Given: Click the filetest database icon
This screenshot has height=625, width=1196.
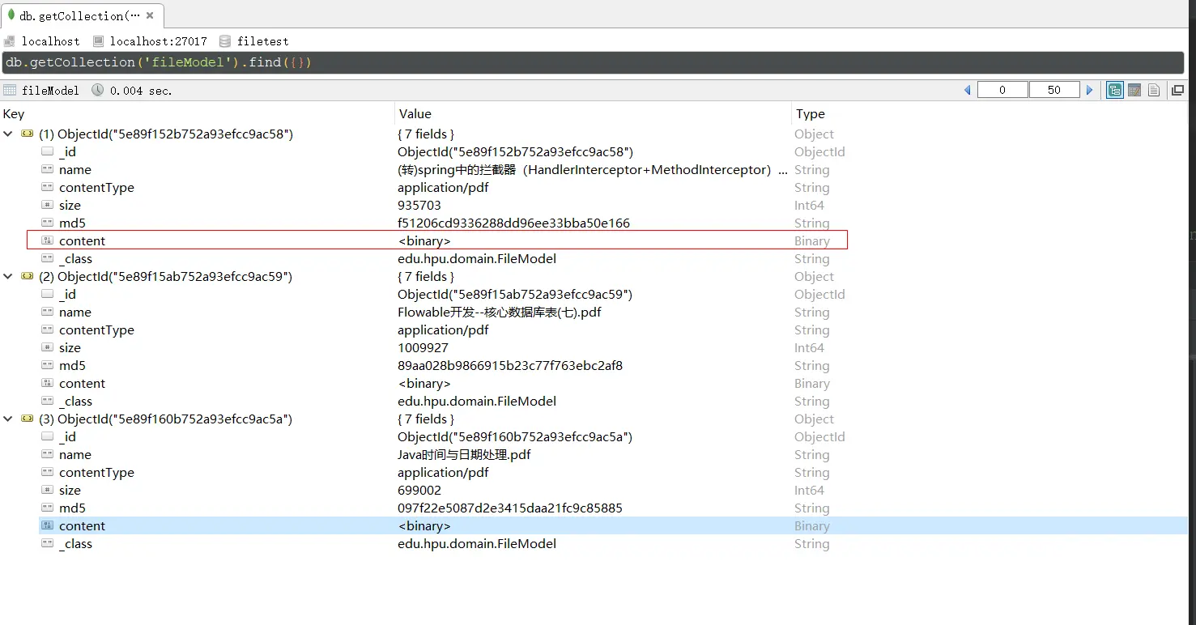Looking at the screenshot, I should pos(225,40).
